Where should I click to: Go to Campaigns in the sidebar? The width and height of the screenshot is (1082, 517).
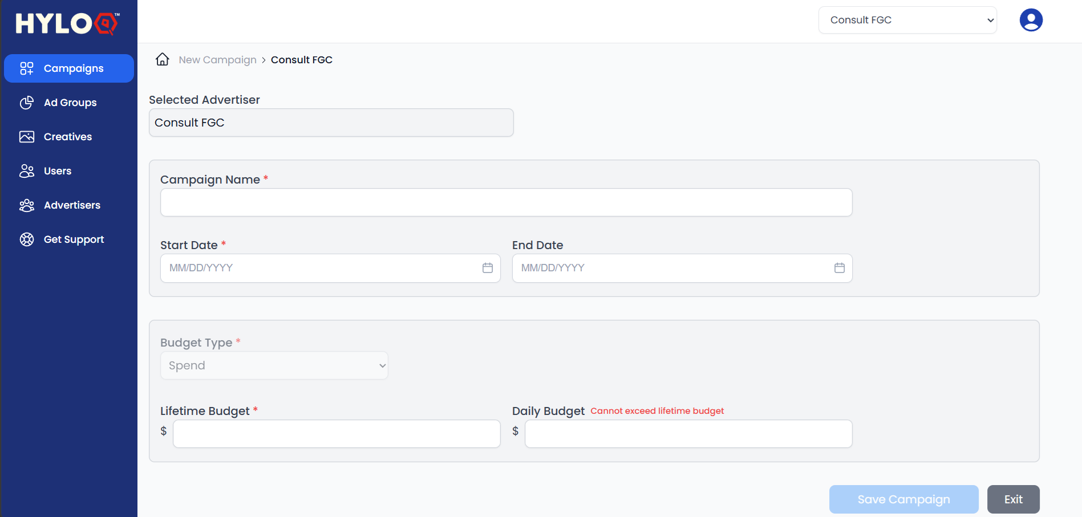pyautogui.click(x=69, y=68)
